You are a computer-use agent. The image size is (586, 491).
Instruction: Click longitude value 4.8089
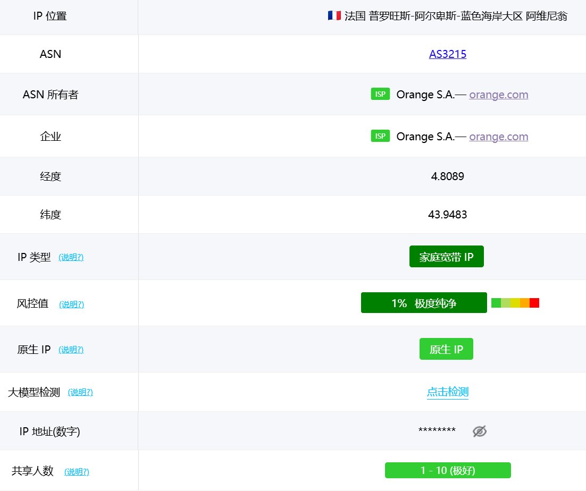click(447, 176)
